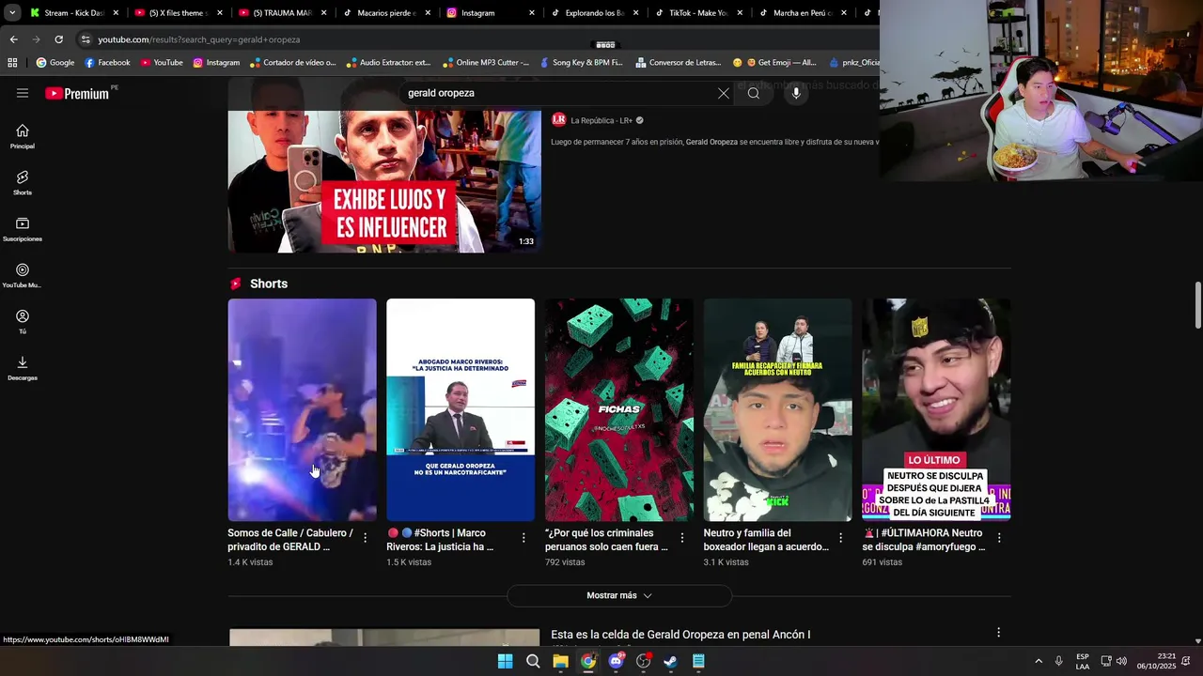Open the YouTube hamburger guide menu

23,93
